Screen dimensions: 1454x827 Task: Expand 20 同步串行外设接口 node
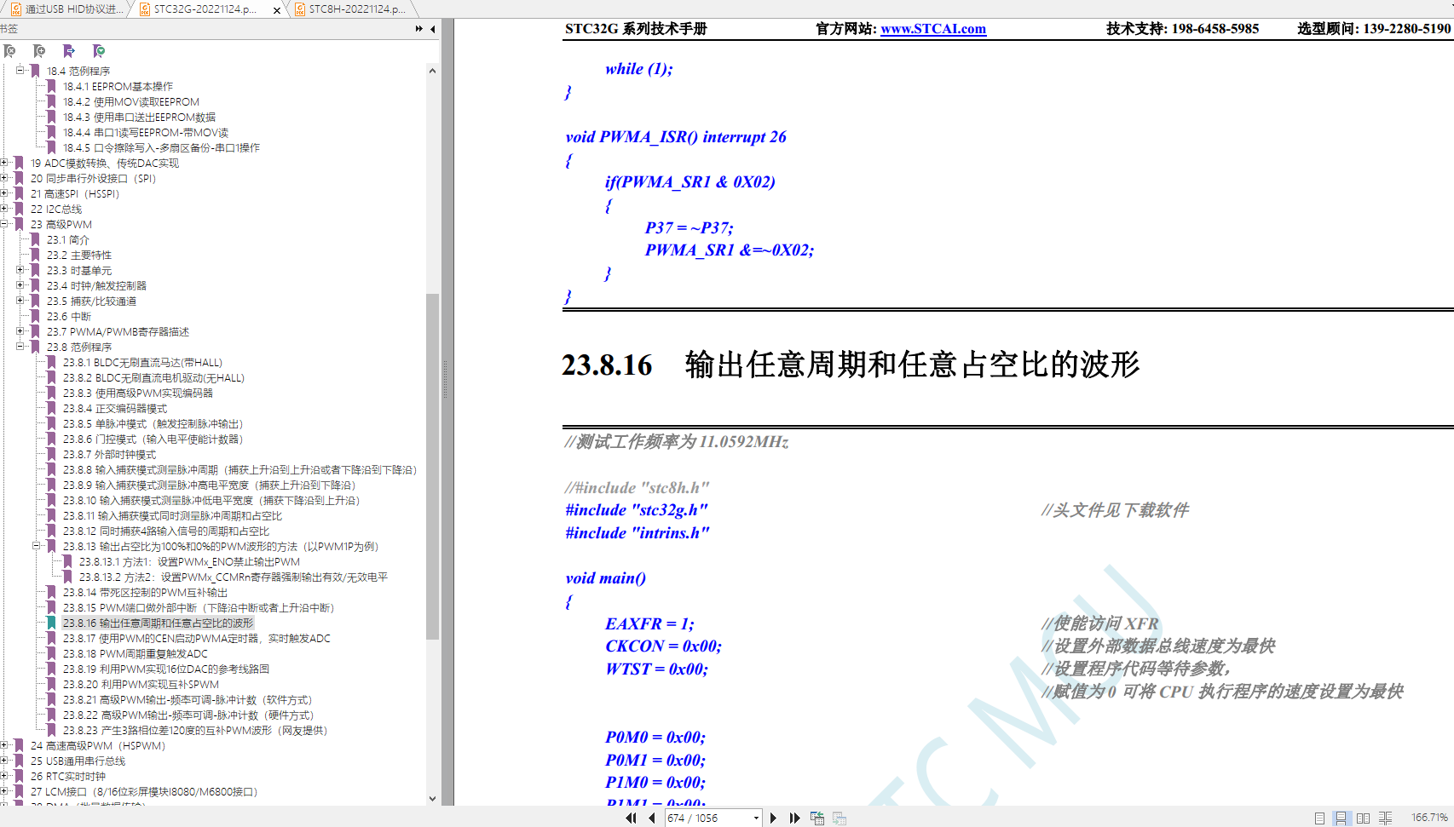click(4, 178)
